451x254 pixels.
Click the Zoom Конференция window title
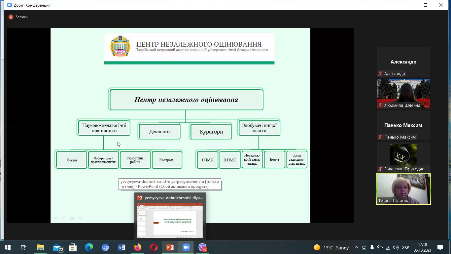32,5
